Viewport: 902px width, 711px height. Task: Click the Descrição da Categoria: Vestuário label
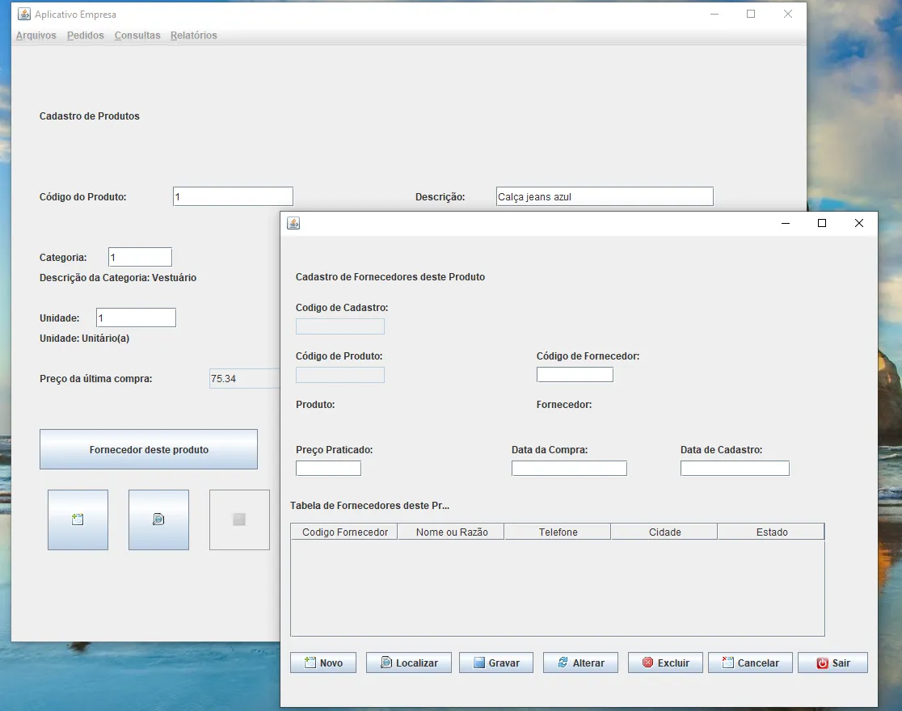point(118,277)
